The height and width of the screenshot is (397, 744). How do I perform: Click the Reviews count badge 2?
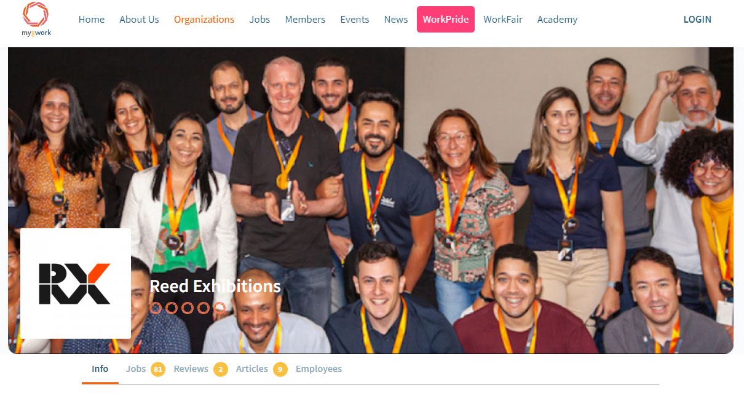click(221, 369)
